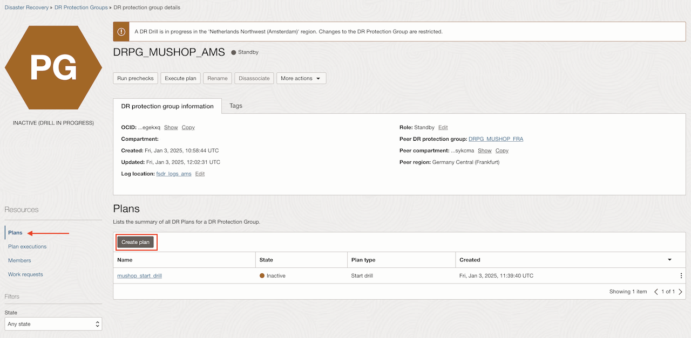
Task: Click the Created column sort arrow
Action: tap(669, 260)
